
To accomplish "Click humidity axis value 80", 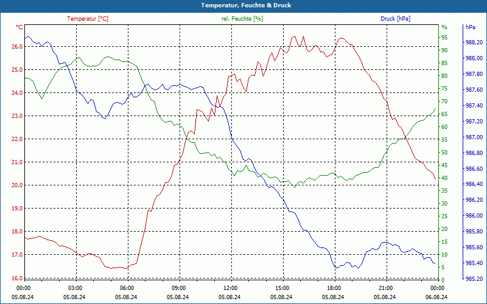I will pyautogui.click(x=444, y=75).
